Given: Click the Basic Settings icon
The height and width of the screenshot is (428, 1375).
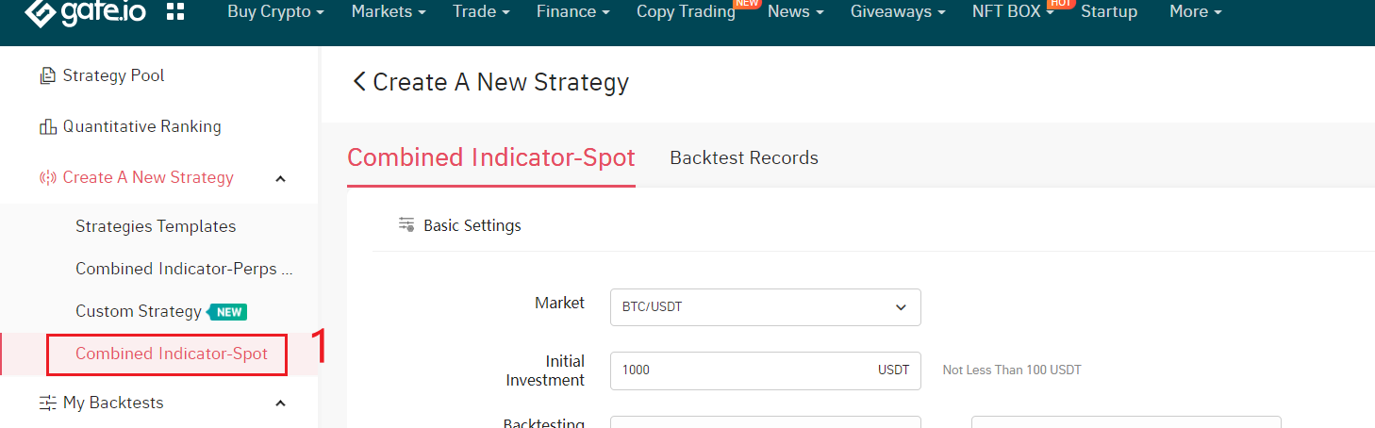Looking at the screenshot, I should click(x=406, y=224).
